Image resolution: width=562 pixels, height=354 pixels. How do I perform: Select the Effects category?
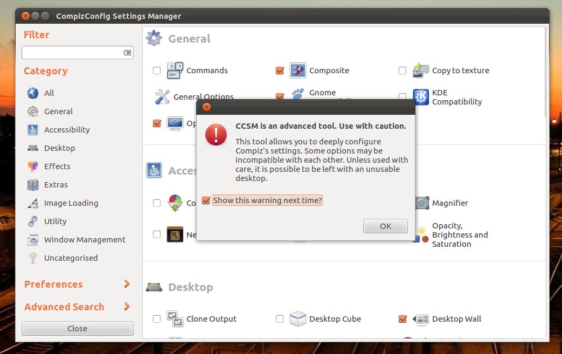(x=57, y=166)
